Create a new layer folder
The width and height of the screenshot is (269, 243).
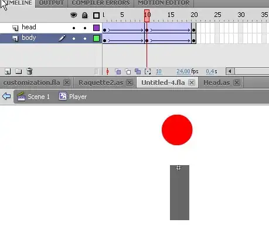point(19,71)
